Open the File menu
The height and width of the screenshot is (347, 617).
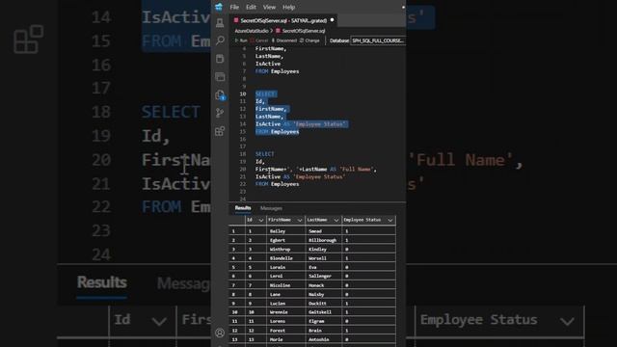pos(234,7)
